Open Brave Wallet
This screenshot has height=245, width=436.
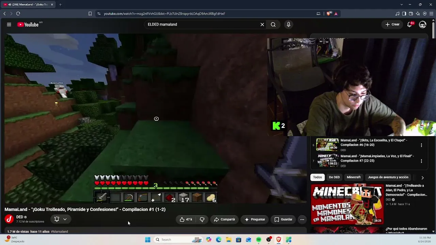point(411,14)
